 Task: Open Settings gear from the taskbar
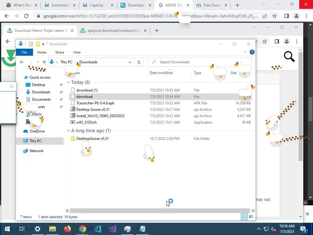38,229
